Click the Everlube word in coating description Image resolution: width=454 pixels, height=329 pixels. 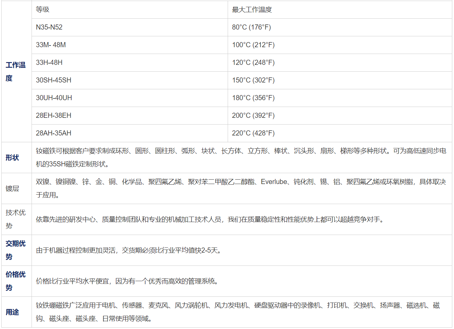[274, 182]
